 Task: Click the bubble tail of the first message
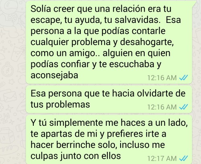[x=194, y=3]
